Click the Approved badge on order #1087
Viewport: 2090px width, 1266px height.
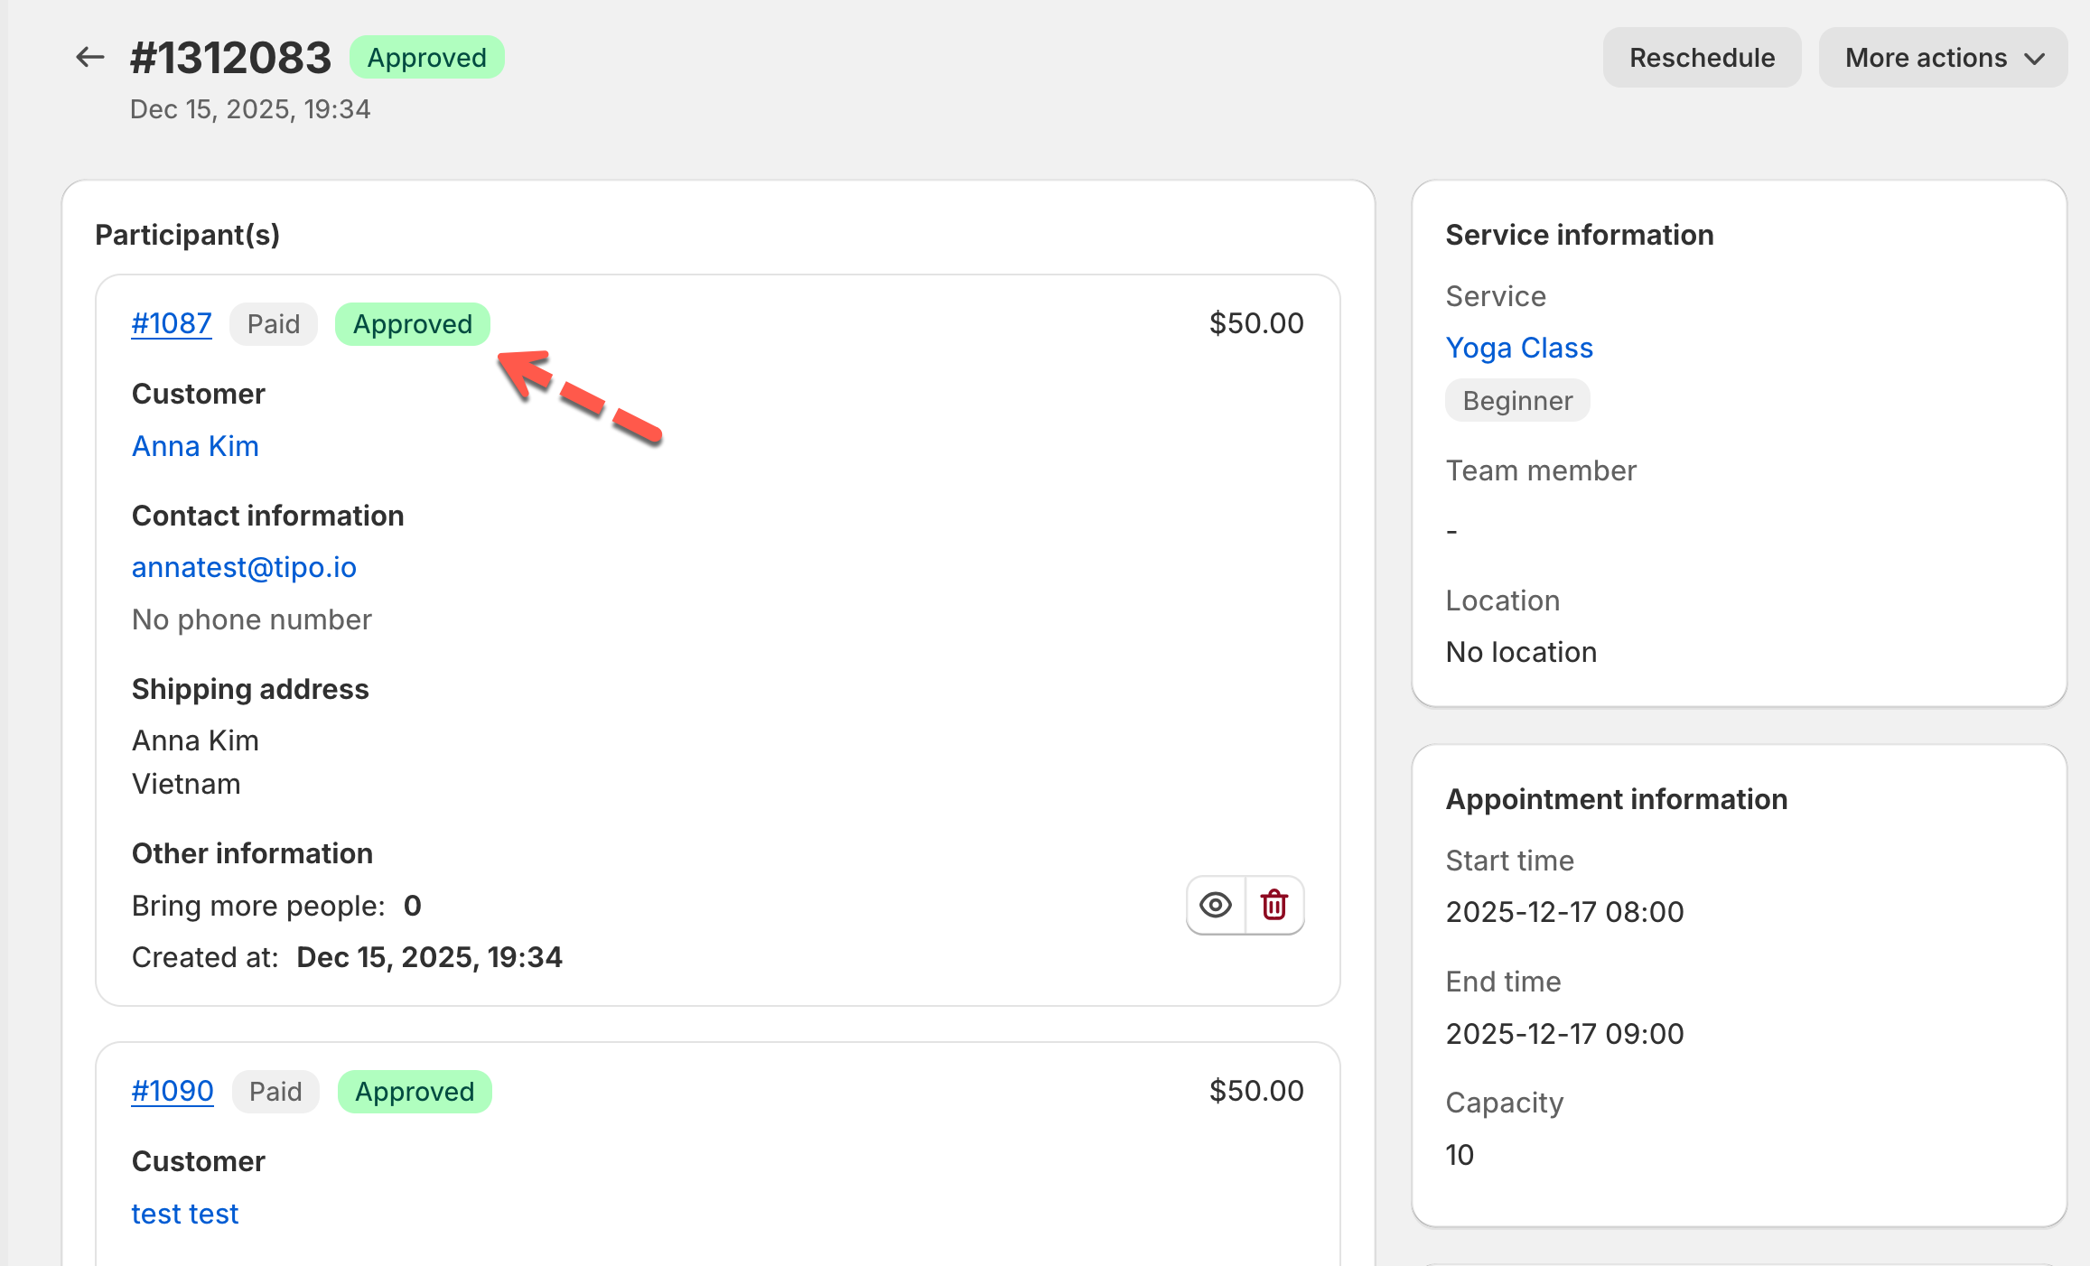point(413,324)
